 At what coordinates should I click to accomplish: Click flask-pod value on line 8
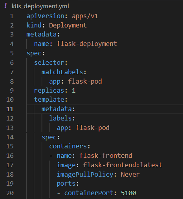pyautogui.click(x=85, y=81)
